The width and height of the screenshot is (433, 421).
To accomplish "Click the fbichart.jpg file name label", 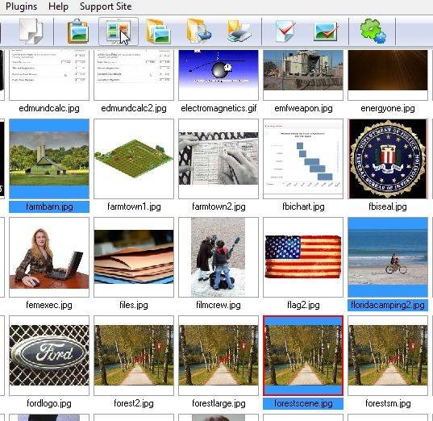I will point(303,207).
